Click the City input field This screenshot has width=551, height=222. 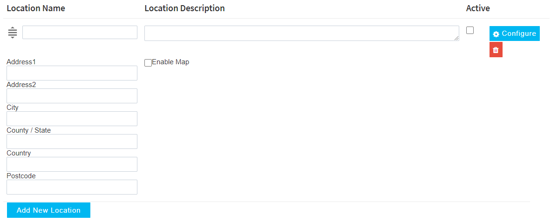72,119
